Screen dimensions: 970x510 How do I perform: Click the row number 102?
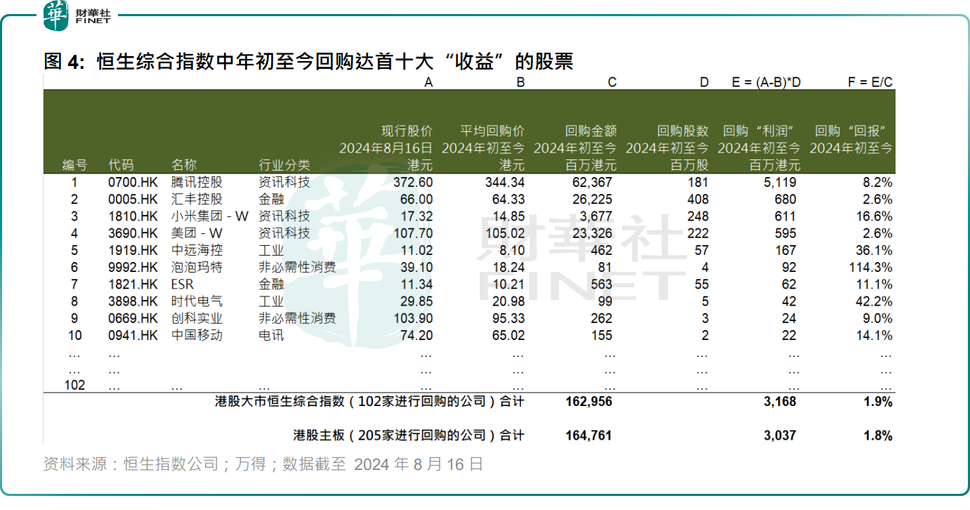74,385
